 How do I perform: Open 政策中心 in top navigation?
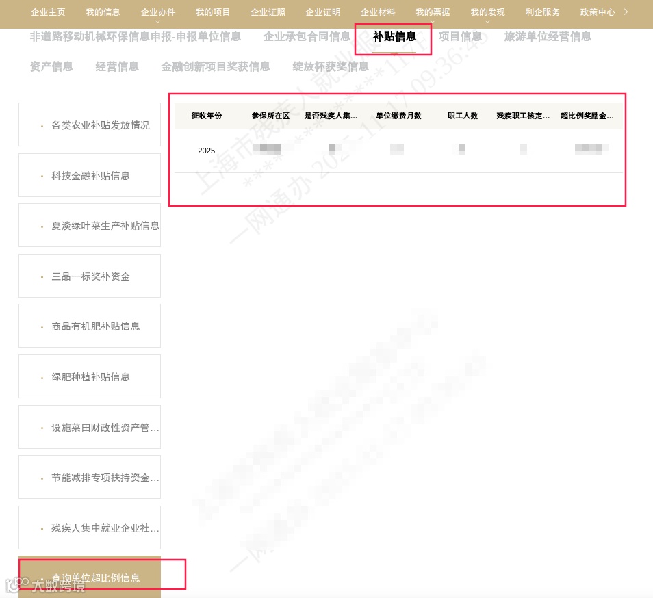tap(598, 12)
